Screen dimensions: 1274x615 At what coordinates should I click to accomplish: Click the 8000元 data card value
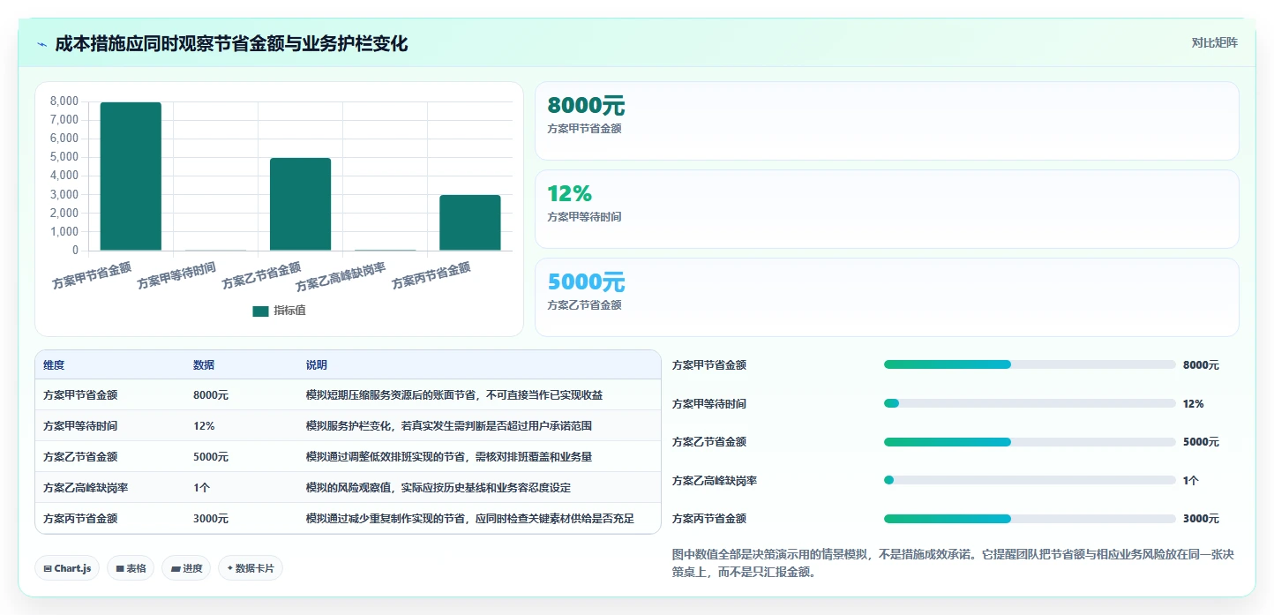tap(586, 106)
